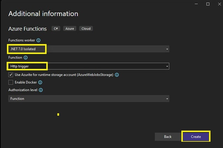Select the .NET 7.0 Isolated combo box

tap(89, 49)
